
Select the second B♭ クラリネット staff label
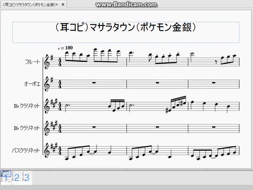27,128
